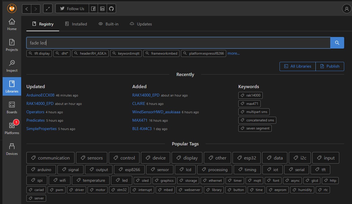Open the LinkedIn icon link

(102, 9)
